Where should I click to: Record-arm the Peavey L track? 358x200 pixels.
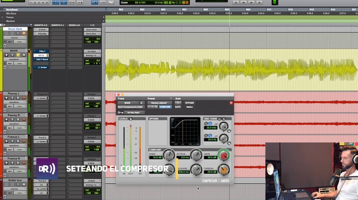[7, 98]
